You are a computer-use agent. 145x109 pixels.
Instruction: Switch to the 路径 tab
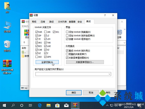[52, 22]
